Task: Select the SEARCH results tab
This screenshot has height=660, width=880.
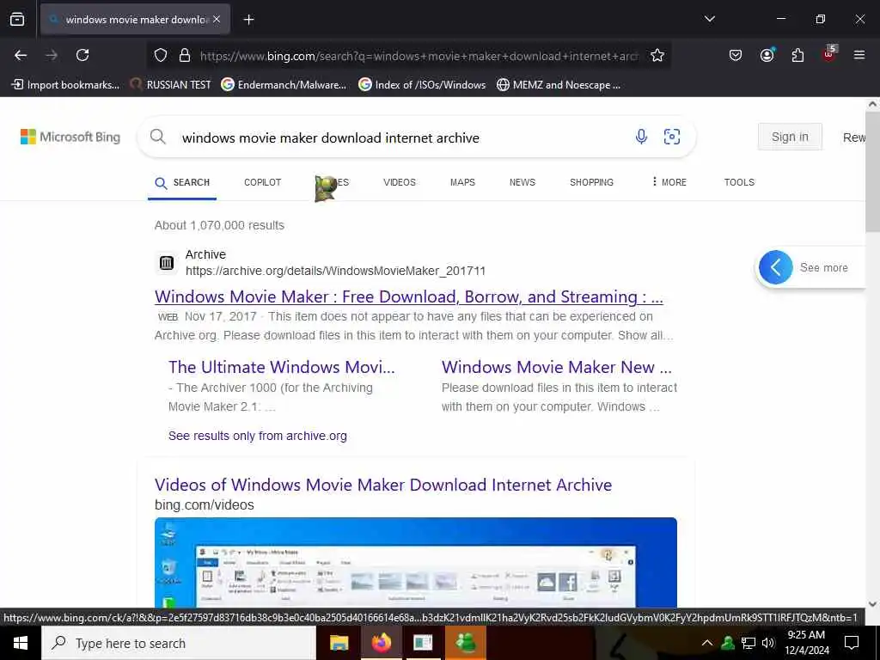Action: pyautogui.click(x=182, y=182)
